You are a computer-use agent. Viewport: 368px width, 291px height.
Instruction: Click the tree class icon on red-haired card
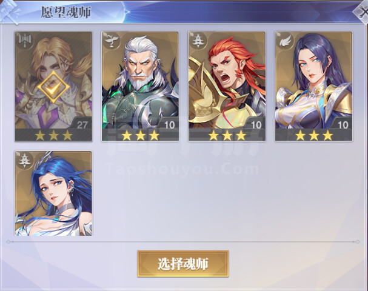pos(198,41)
